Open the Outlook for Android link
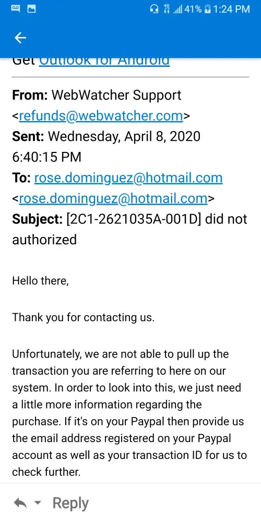The width and height of the screenshot is (261, 522). pyautogui.click(x=104, y=62)
